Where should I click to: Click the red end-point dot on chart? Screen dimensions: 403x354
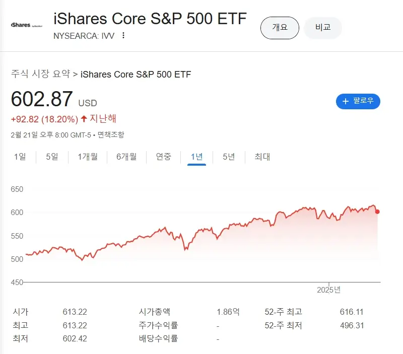378,211
